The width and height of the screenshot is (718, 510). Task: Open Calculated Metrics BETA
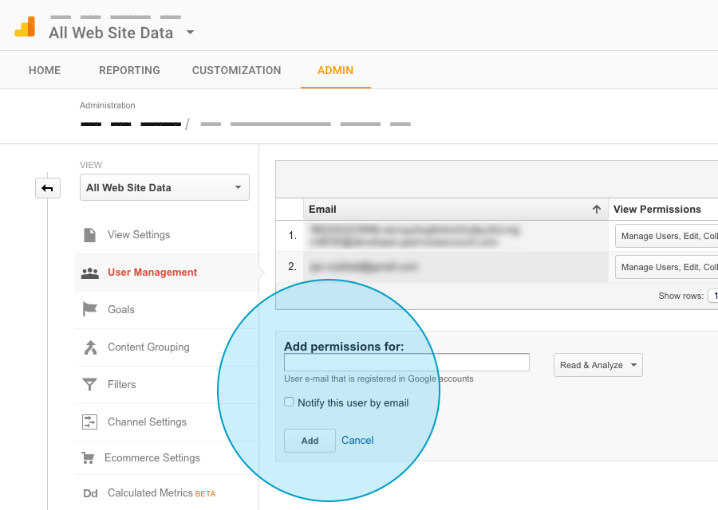coord(161,493)
